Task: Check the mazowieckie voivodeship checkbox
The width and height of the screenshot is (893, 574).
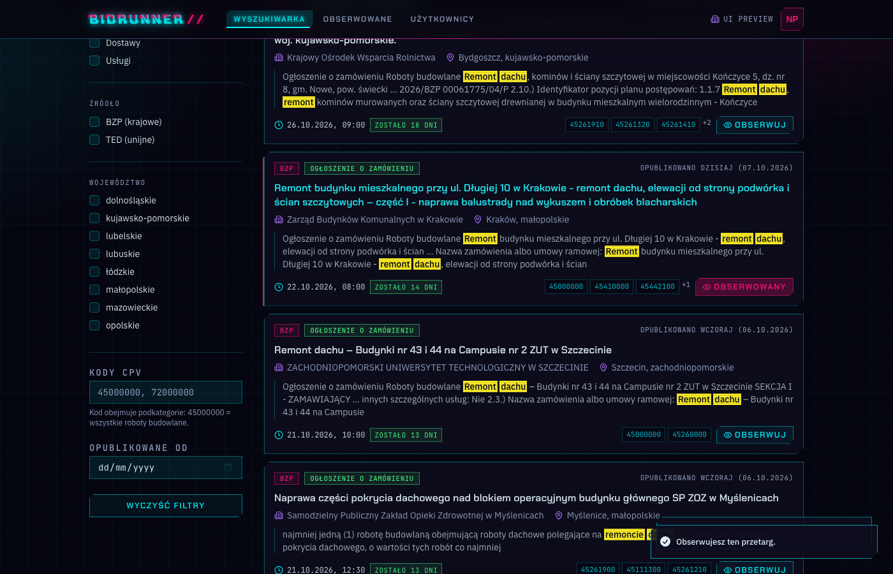Action: click(x=94, y=307)
